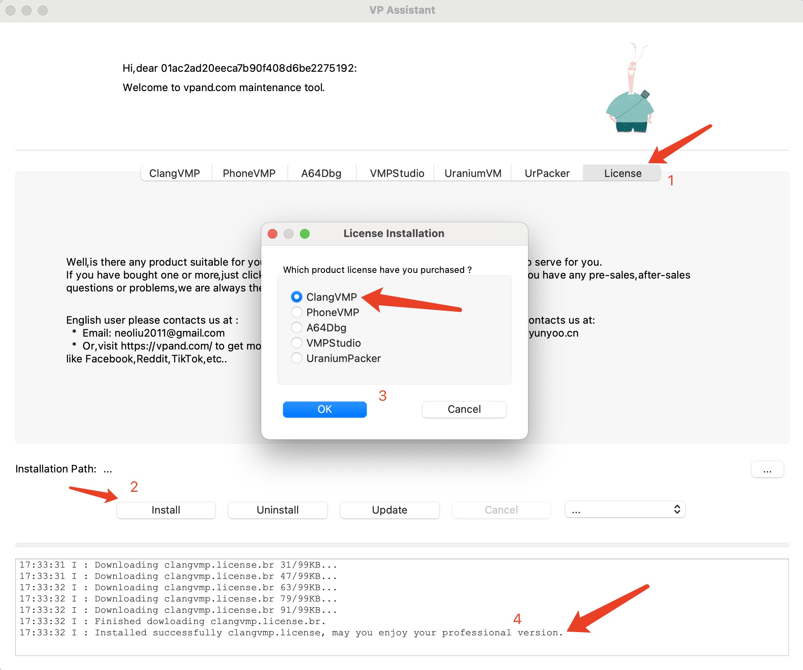Screen dimensions: 803x670
Task: Click the main window close button
Action: (11, 10)
